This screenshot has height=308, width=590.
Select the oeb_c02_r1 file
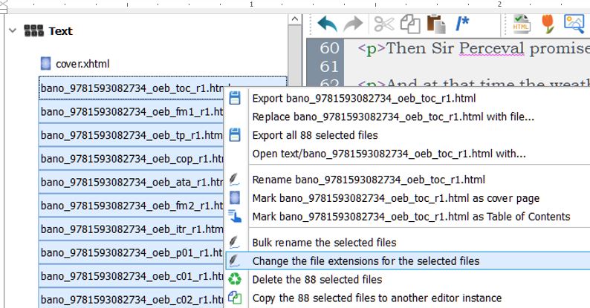click(131, 299)
